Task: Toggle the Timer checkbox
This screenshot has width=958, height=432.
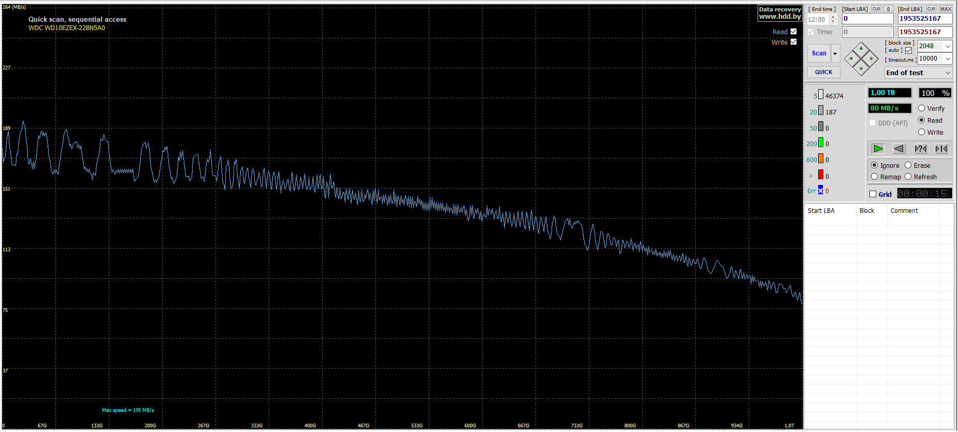Action: click(811, 32)
